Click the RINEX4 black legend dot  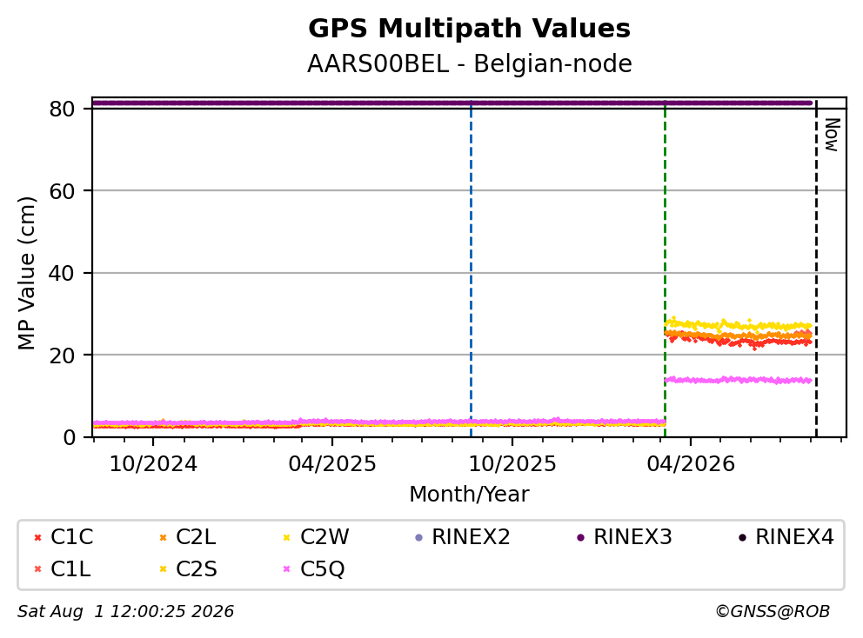pyautogui.click(x=742, y=537)
